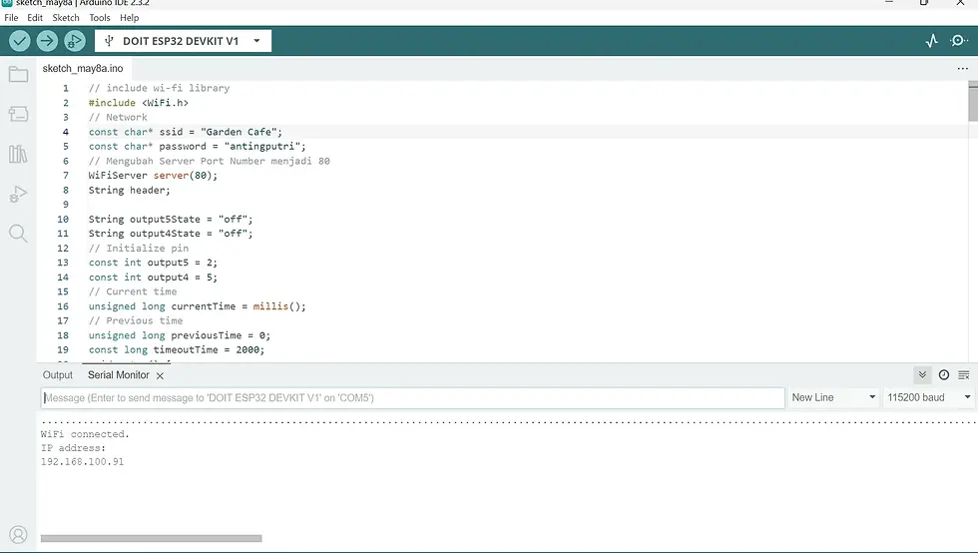
Task: Click the "// Network" comment line
Action: click(x=118, y=118)
